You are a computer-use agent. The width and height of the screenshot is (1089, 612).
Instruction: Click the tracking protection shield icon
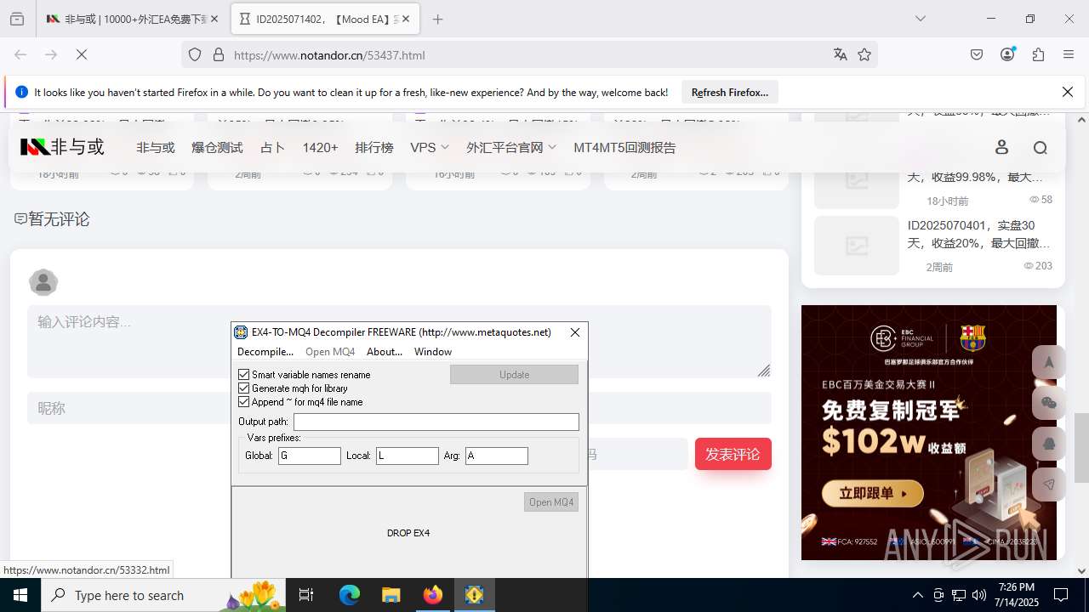(195, 54)
